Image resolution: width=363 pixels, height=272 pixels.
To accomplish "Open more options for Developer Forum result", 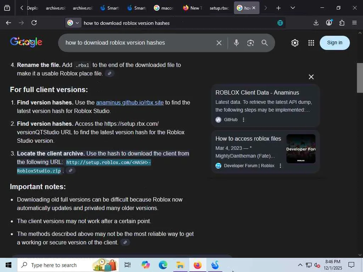I will 280,166.
